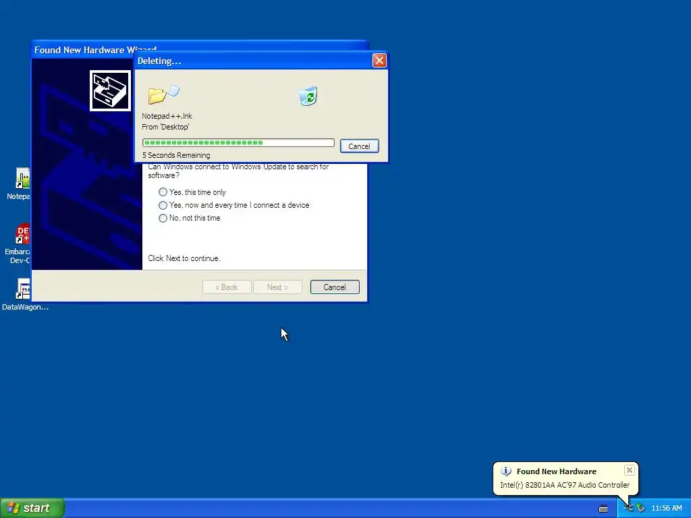Click the Safely Remove Hardware tray icon
The height and width of the screenshot is (518, 691).
[x=641, y=508]
